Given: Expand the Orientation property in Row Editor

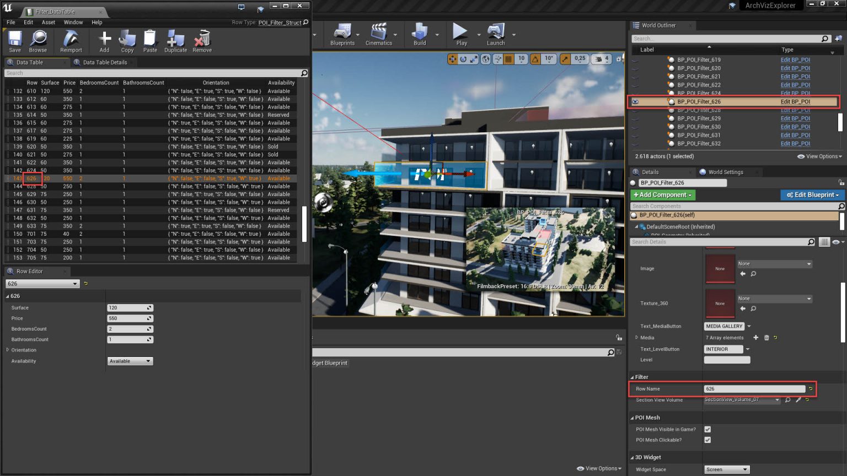Looking at the screenshot, I should pos(8,350).
